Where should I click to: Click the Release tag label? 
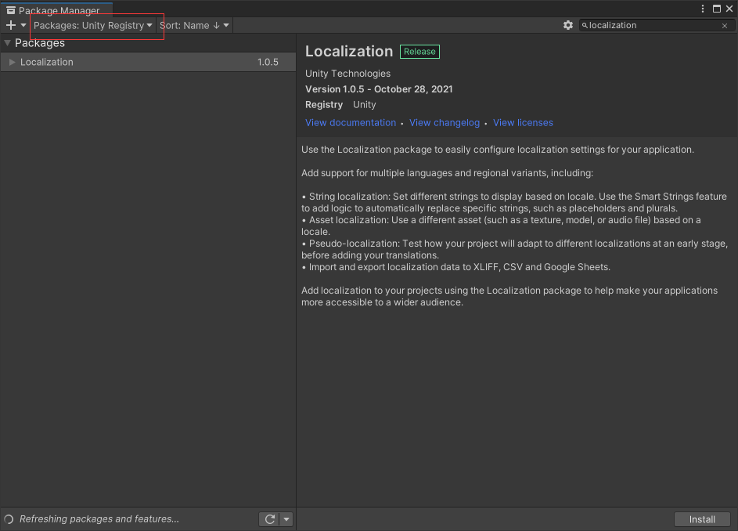pyautogui.click(x=419, y=52)
